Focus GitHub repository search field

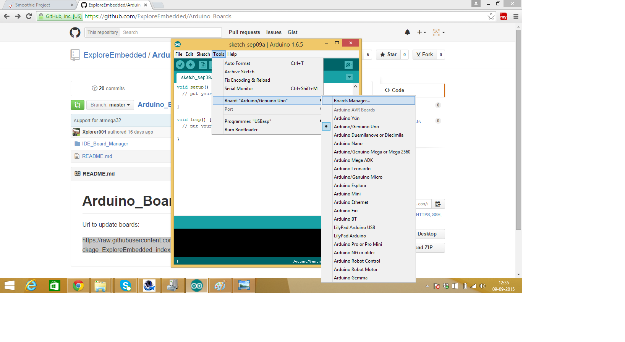(x=170, y=32)
